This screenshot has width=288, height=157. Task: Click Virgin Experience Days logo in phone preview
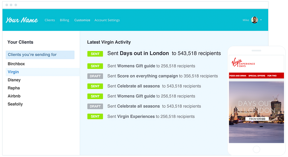pyautogui.click(x=243, y=63)
